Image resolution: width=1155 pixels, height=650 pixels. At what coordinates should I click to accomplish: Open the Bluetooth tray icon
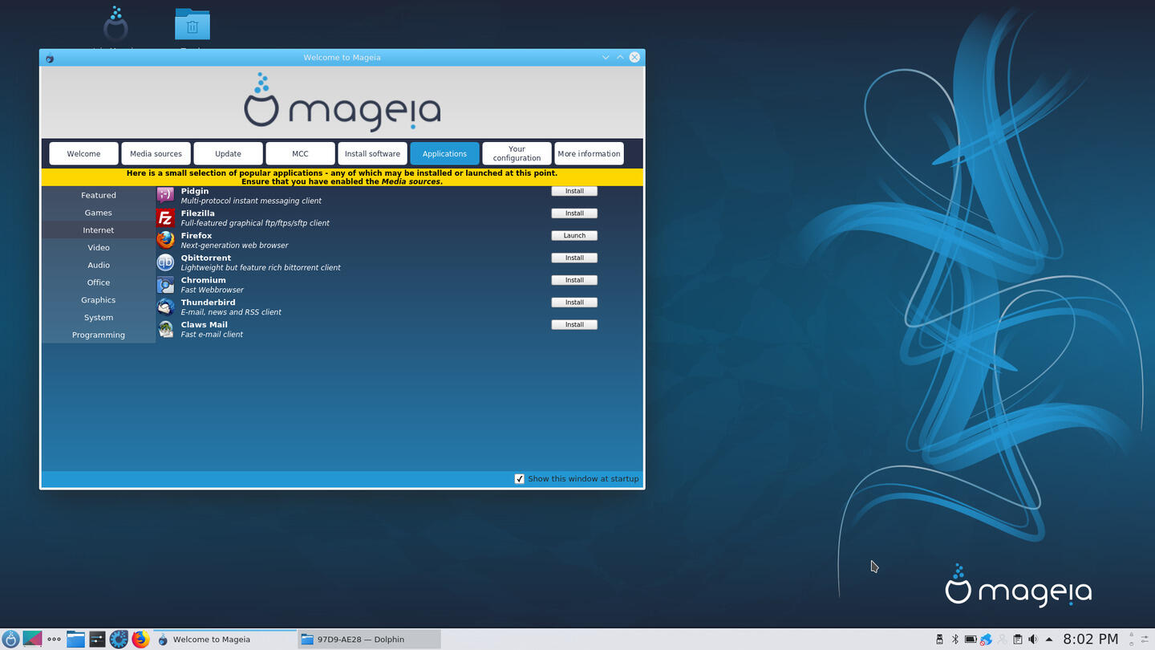pos(955,640)
